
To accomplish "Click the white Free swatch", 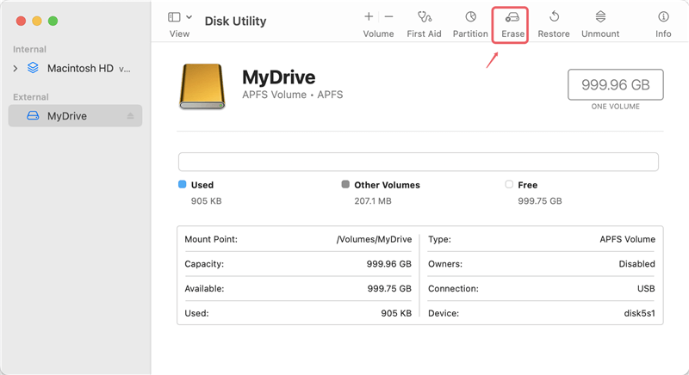I will (509, 184).
